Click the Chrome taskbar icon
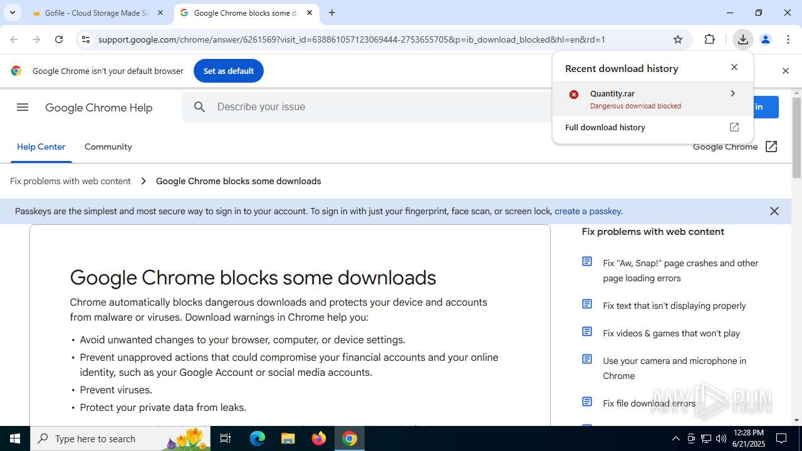This screenshot has width=802, height=451. pyautogui.click(x=350, y=438)
